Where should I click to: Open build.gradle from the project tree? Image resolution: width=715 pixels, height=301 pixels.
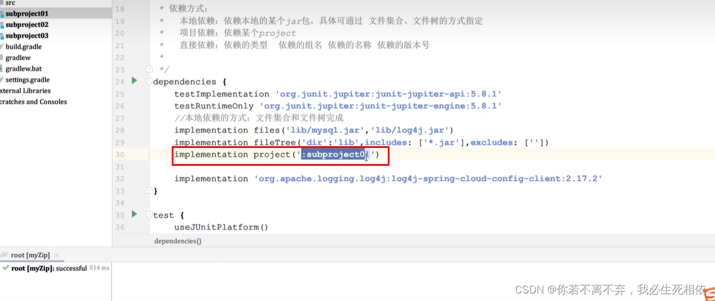(24, 47)
